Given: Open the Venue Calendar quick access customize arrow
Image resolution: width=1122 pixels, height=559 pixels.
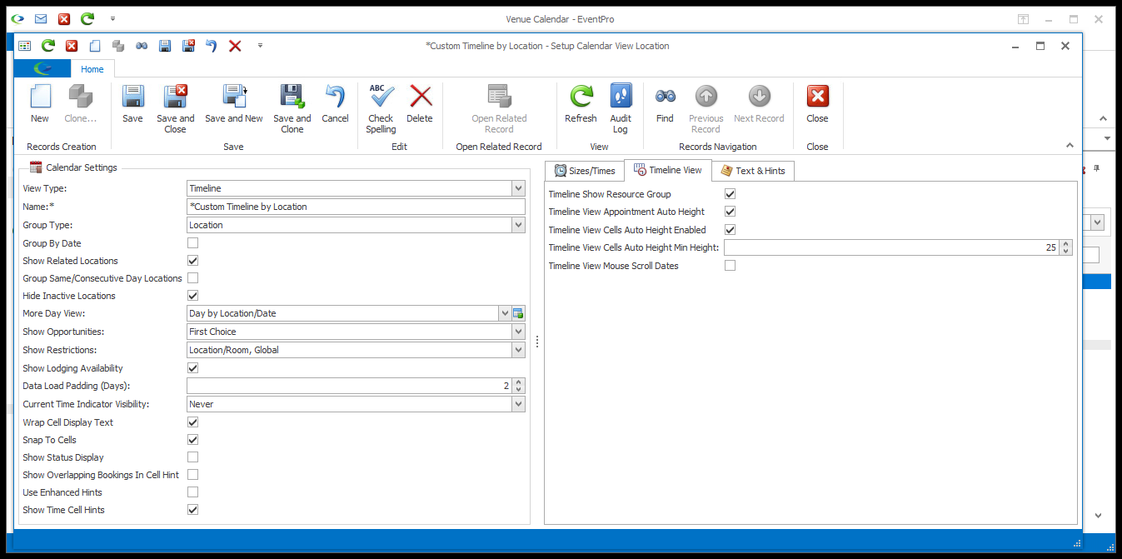Looking at the screenshot, I should [x=112, y=18].
